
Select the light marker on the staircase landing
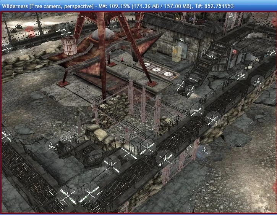coord(211,56)
